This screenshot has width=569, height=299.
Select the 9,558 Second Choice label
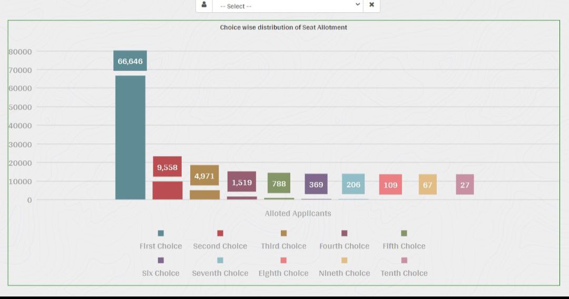167,167
